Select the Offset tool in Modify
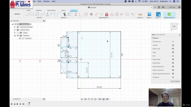The image size is (191, 107). pyautogui.click(x=70, y=14)
